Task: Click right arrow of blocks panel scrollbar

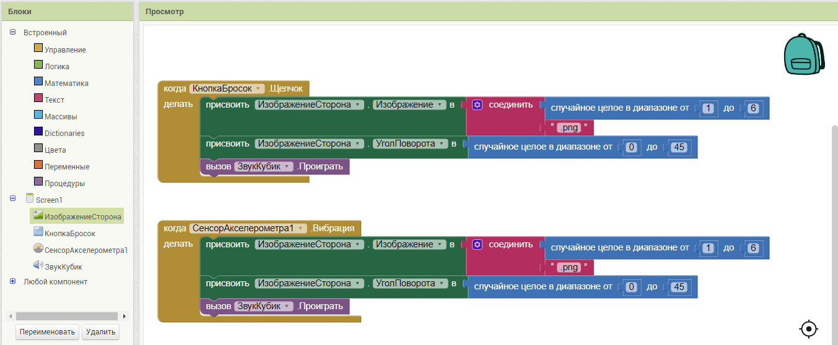Action: pyautogui.click(x=124, y=316)
